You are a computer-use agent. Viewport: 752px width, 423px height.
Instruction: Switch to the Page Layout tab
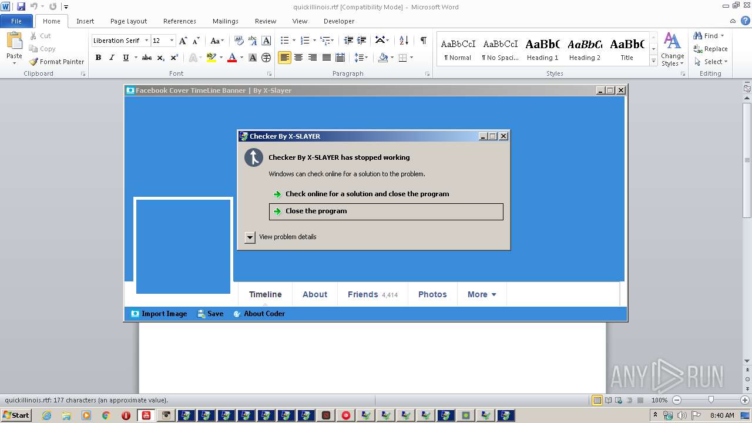[129, 21]
